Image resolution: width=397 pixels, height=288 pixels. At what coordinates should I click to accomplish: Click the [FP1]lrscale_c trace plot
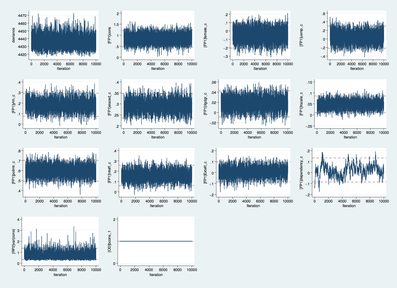pyautogui.click(x=350, y=105)
